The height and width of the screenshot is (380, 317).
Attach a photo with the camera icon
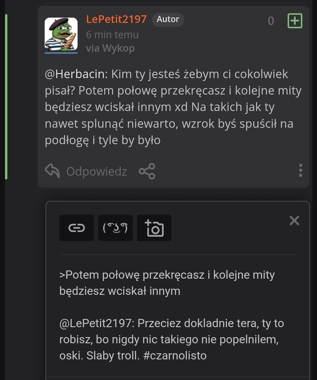click(x=154, y=228)
